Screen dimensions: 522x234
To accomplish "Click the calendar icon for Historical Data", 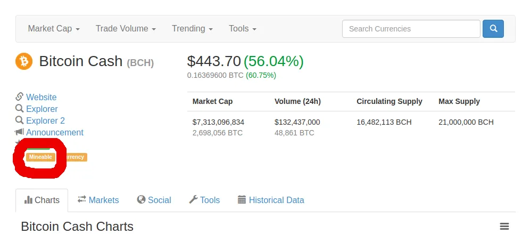I will click(242, 200).
